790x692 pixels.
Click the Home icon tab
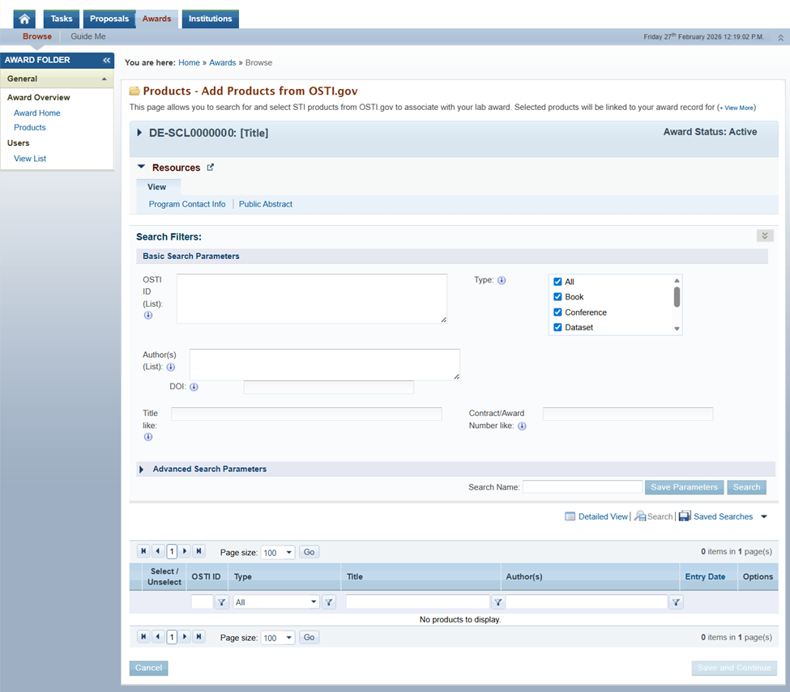coord(25,19)
